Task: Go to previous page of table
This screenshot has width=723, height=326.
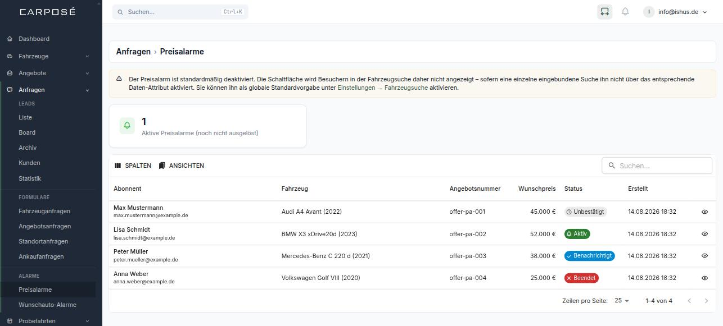Action: pyautogui.click(x=689, y=301)
